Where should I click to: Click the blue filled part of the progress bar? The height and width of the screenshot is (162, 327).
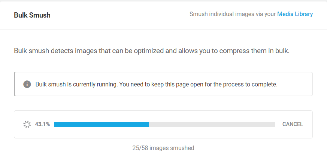(x=102, y=124)
